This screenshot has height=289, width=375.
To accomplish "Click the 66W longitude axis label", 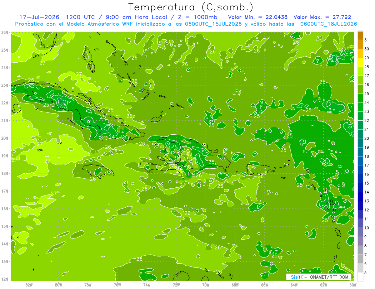I will tap(265, 284).
